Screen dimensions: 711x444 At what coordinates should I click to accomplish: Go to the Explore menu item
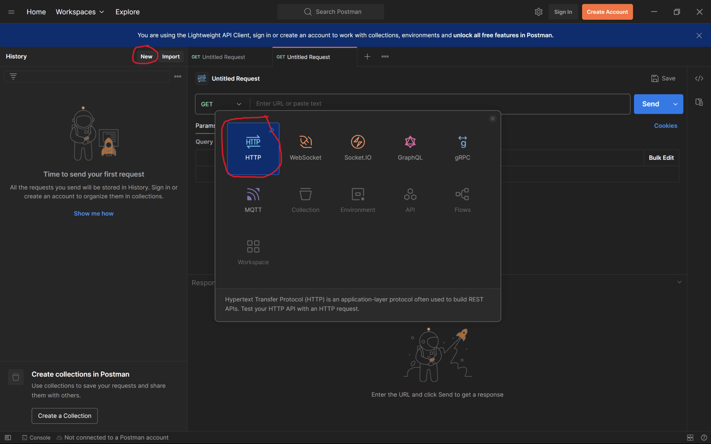[128, 12]
